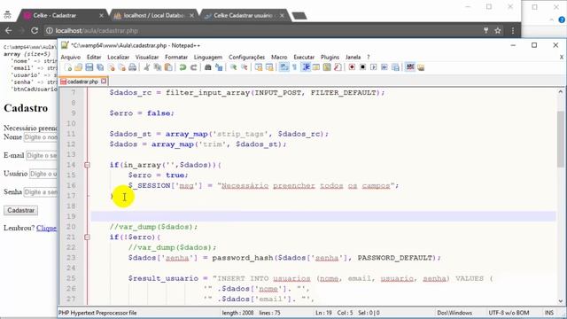Click the Replace icon in toolbar
Viewport: 567px width, 319px height.
pos(219,67)
